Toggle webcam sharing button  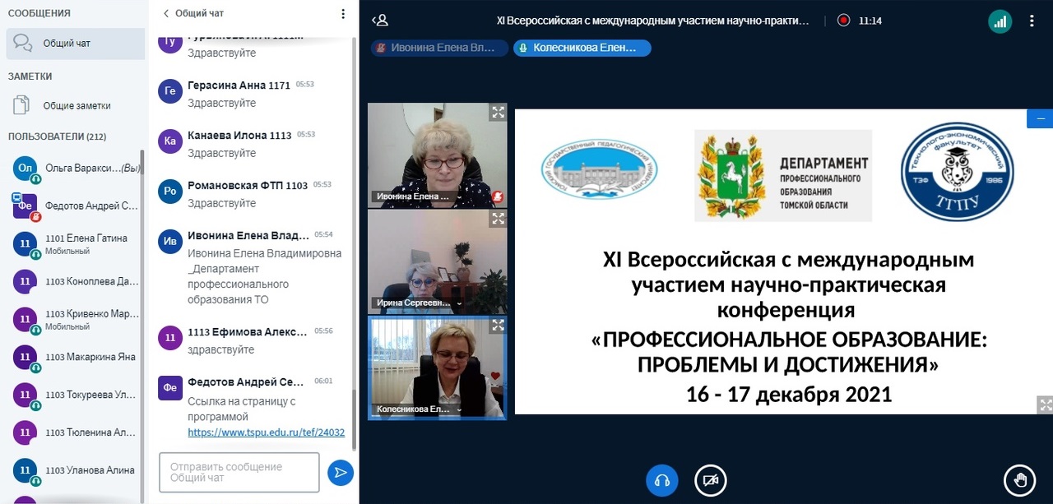click(711, 480)
